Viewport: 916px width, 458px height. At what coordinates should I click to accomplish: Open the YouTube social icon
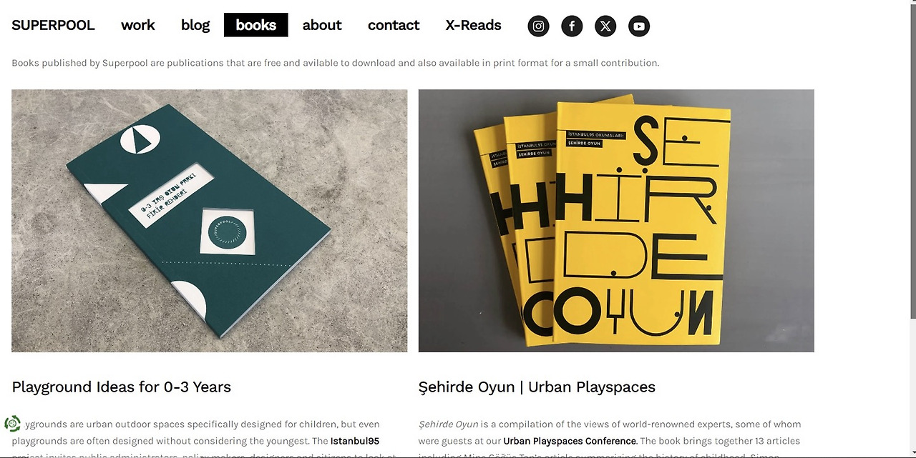click(x=639, y=26)
